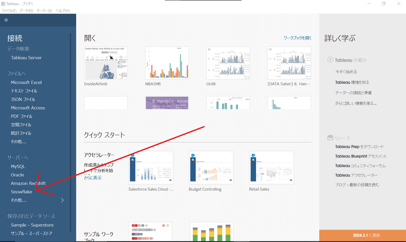The width and height of the screenshot is (406, 242).
Task: Expand その他 server connectors chevron
Action: [x=62, y=200]
